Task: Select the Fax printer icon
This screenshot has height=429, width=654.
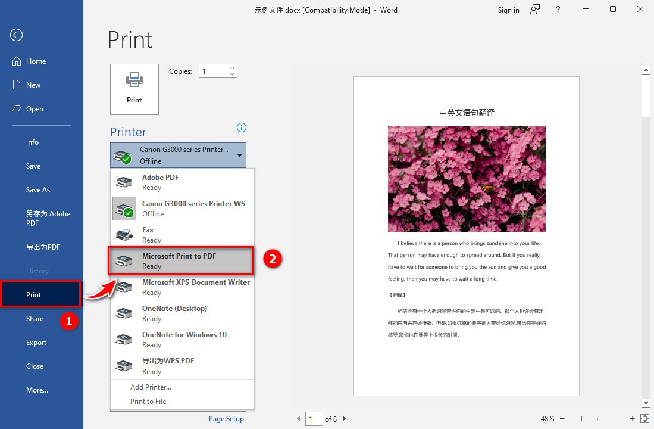Action: [124, 234]
